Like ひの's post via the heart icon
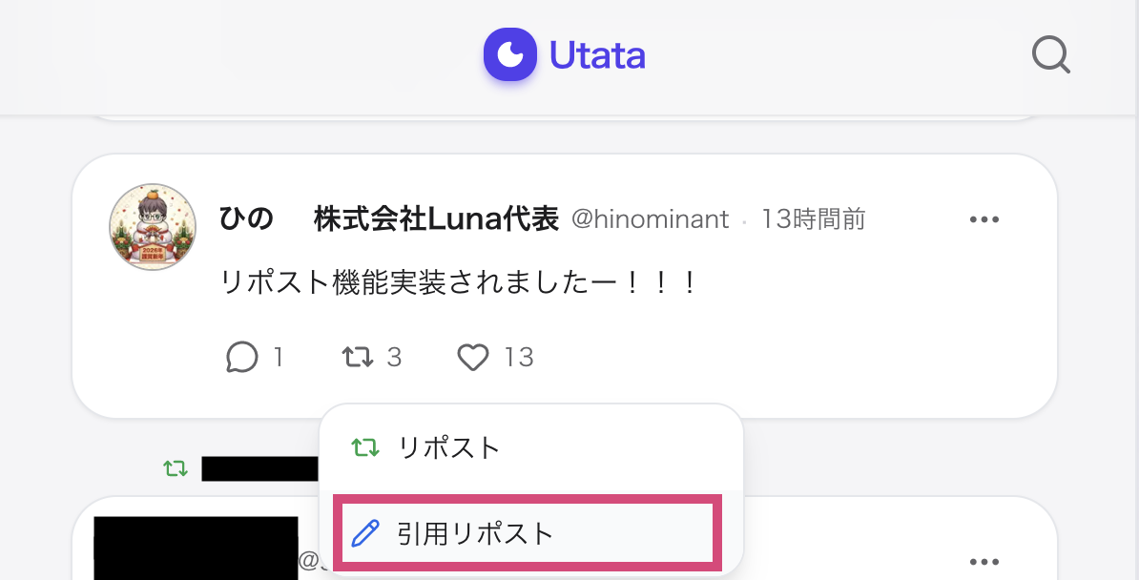Screen dimensions: 1139x580 (x=473, y=357)
